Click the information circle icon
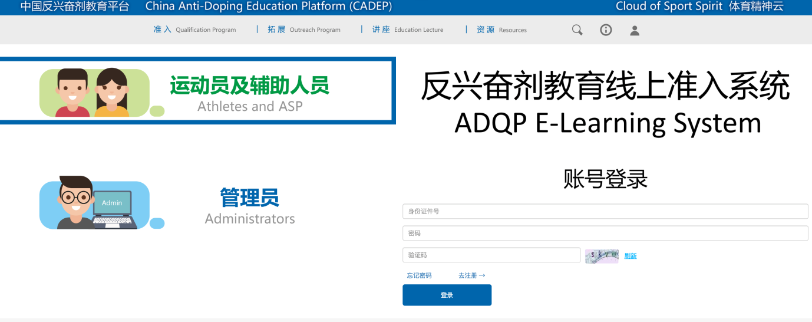This screenshot has height=322, width=812. click(x=606, y=30)
